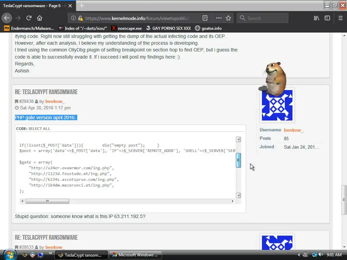
Task: Click highlighted 'PHP gate version april 2016.' text
Action: pyautogui.click(x=46, y=117)
